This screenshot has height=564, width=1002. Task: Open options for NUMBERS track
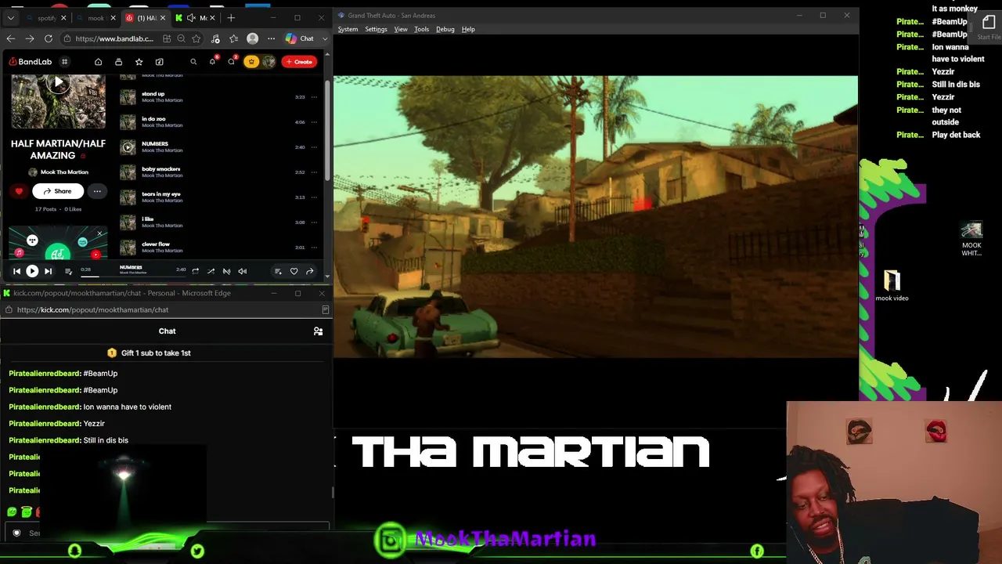(314, 147)
